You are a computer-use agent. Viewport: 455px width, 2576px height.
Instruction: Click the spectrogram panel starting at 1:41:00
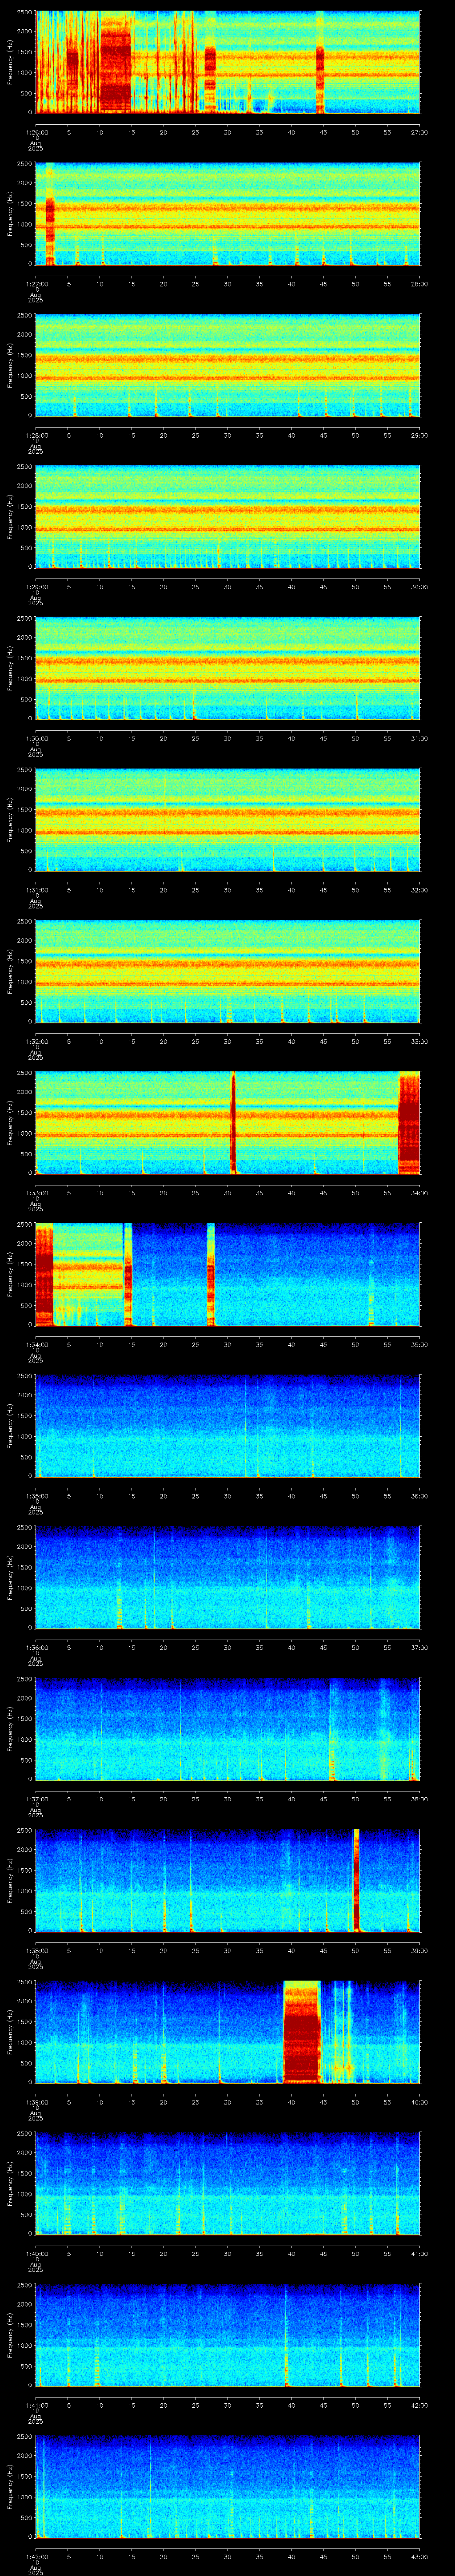(228, 2335)
